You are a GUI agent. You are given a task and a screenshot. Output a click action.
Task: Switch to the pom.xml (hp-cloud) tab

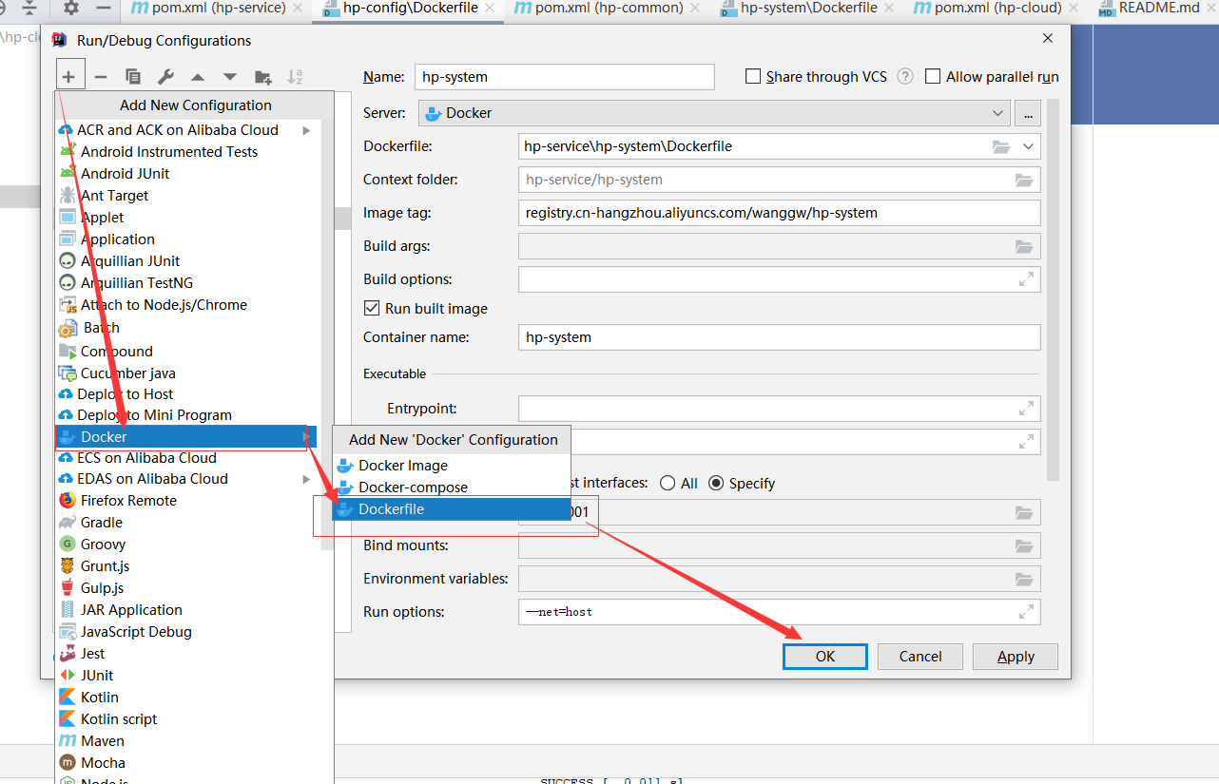(x=997, y=8)
